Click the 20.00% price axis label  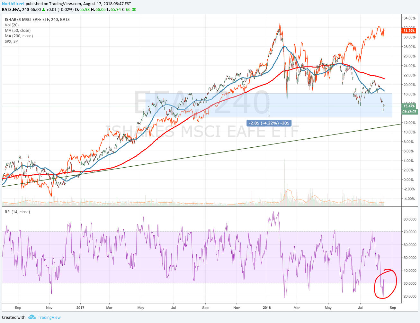tap(409, 85)
